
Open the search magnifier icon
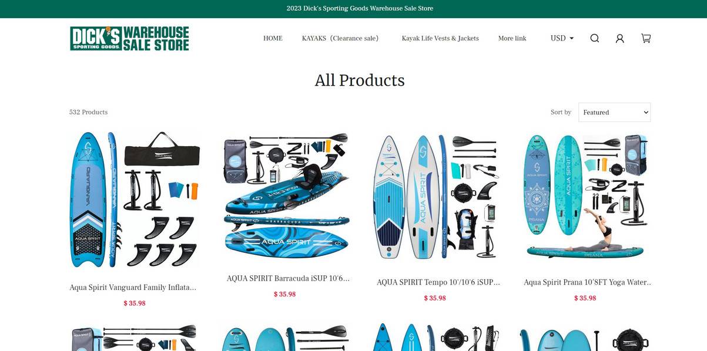coord(594,38)
